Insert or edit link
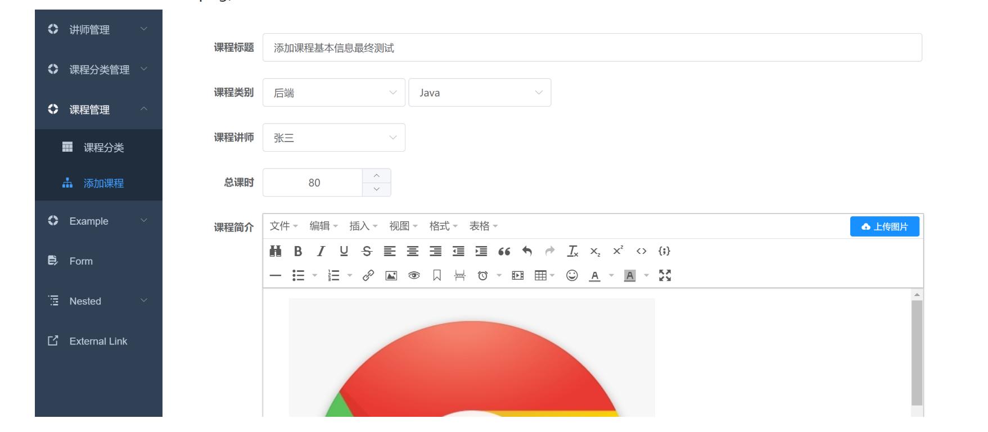988x432 pixels. (368, 275)
